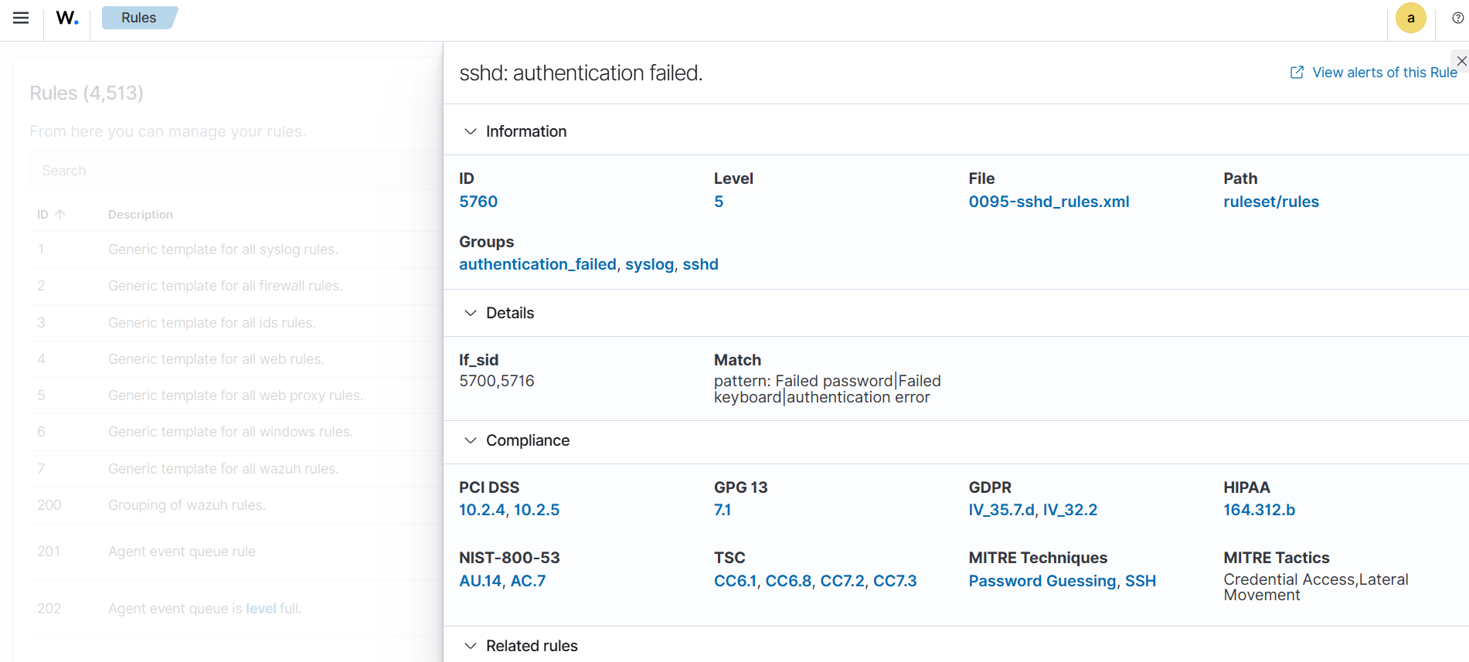Open HIPAA 164.312.b compliance link
This screenshot has height=662, width=1469.
pos(1258,510)
